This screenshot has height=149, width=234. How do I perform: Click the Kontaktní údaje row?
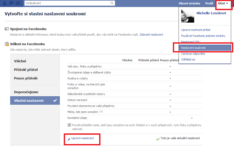tap(135, 118)
